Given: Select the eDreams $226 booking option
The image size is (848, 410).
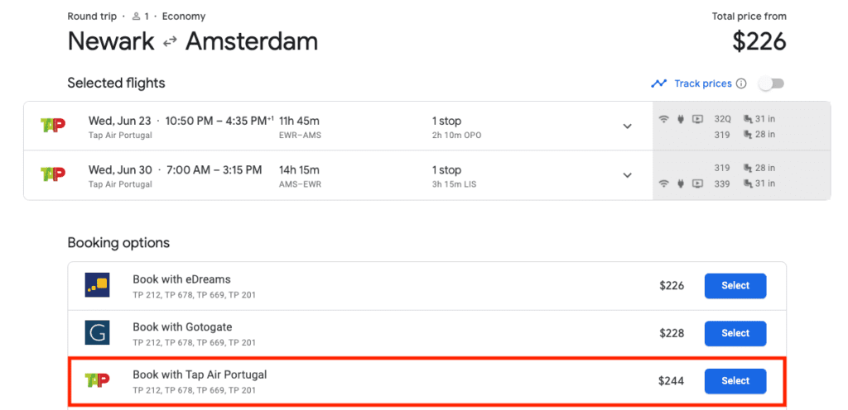Looking at the screenshot, I should pos(735,286).
